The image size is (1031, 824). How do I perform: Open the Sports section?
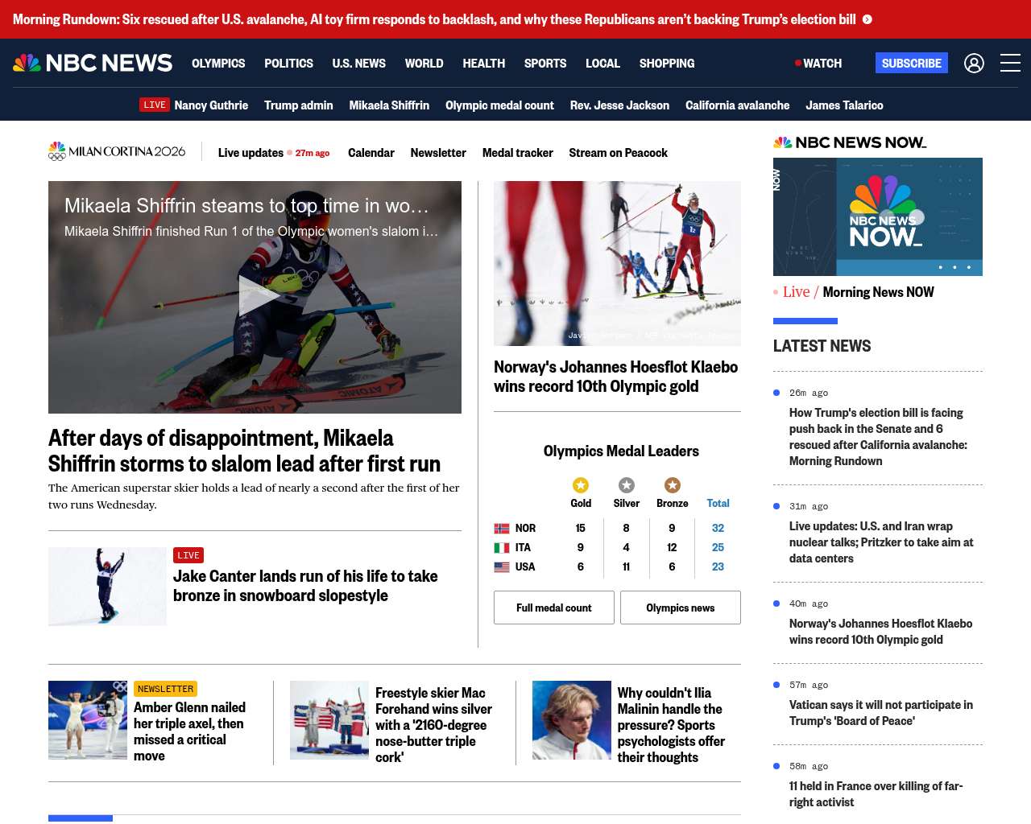coord(545,63)
